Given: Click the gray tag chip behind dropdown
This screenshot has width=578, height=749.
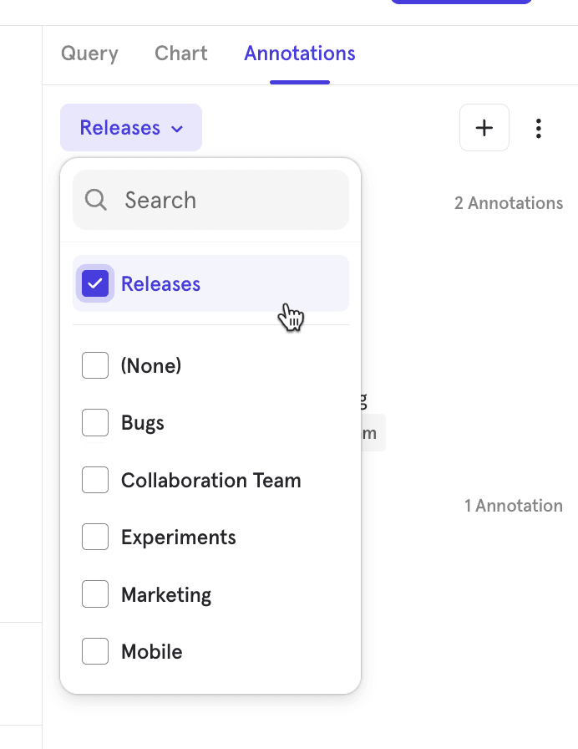Looking at the screenshot, I should 373,433.
